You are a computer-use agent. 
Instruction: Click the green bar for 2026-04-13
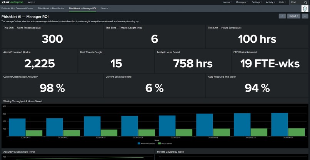[34, 133]
